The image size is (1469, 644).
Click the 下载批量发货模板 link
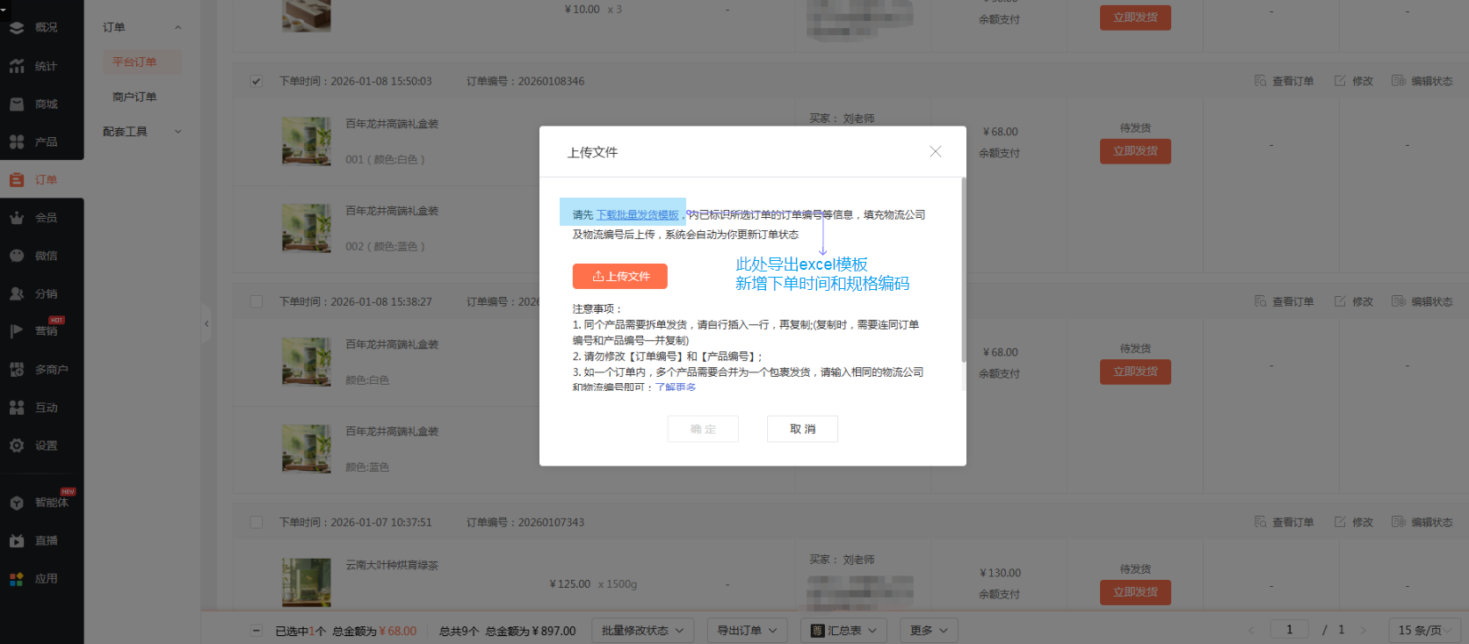[637, 215]
